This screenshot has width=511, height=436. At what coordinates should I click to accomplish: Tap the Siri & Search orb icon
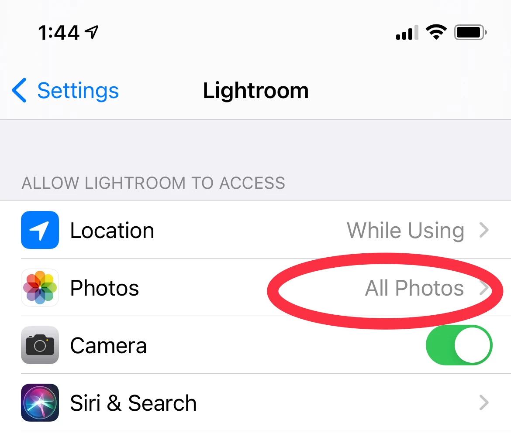pyautogui.click(x=40, y=403)
